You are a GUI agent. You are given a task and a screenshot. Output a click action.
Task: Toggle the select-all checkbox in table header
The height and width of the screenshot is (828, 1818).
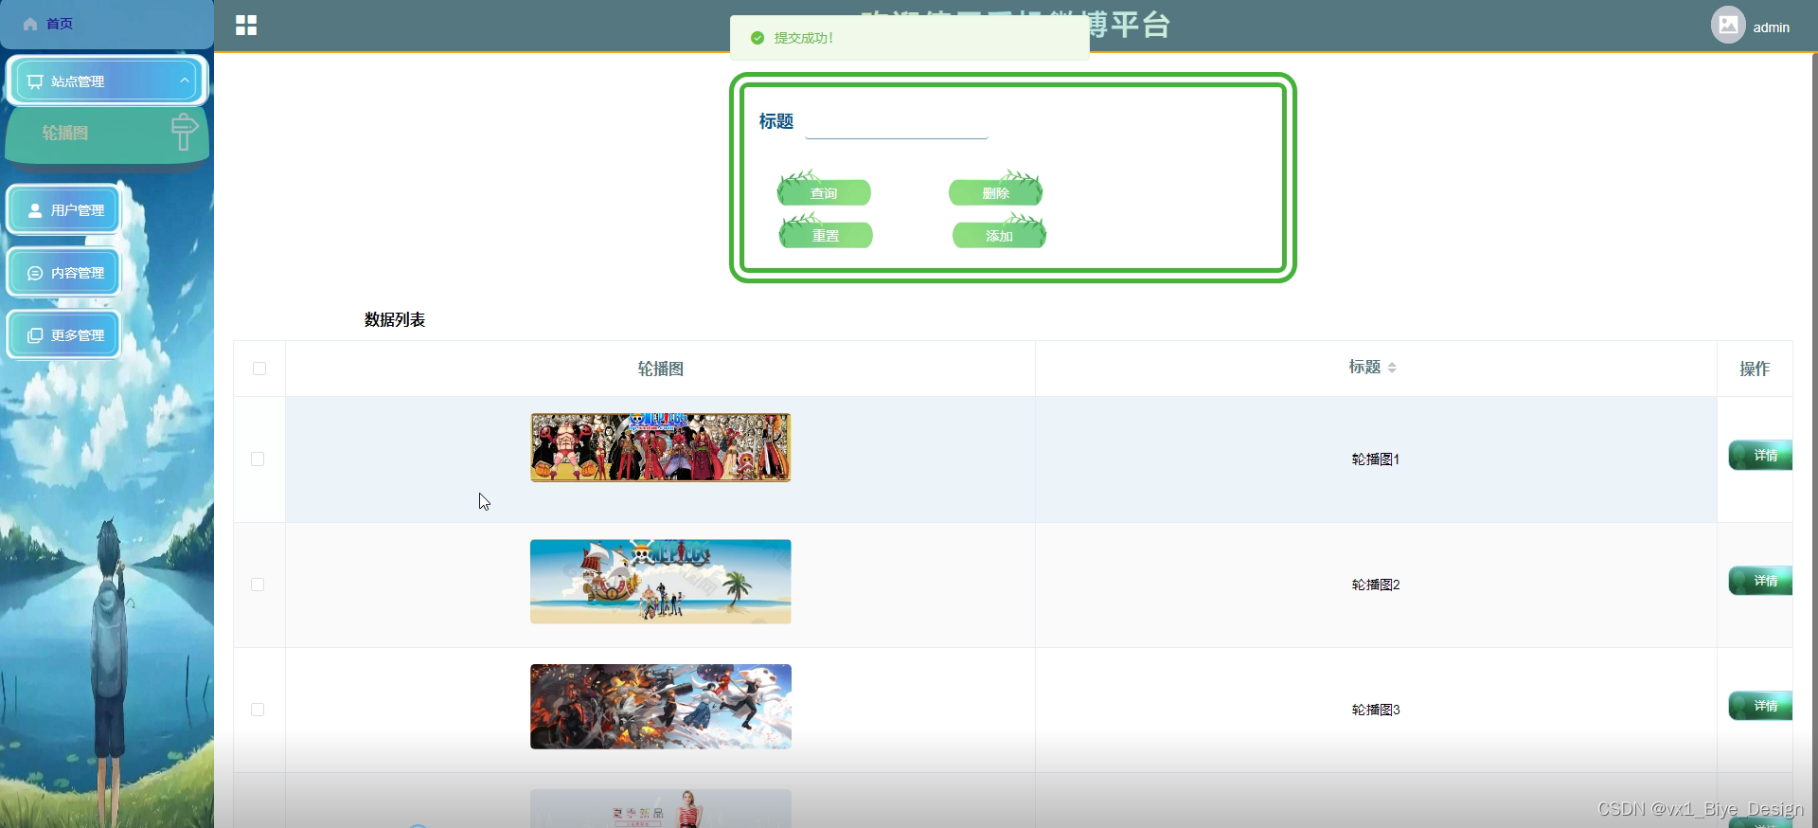(x=259, y=369)
